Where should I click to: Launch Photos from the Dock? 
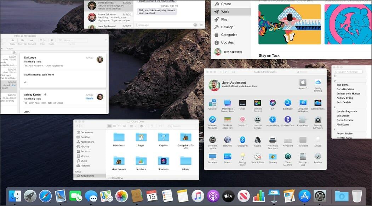point(121,196)
